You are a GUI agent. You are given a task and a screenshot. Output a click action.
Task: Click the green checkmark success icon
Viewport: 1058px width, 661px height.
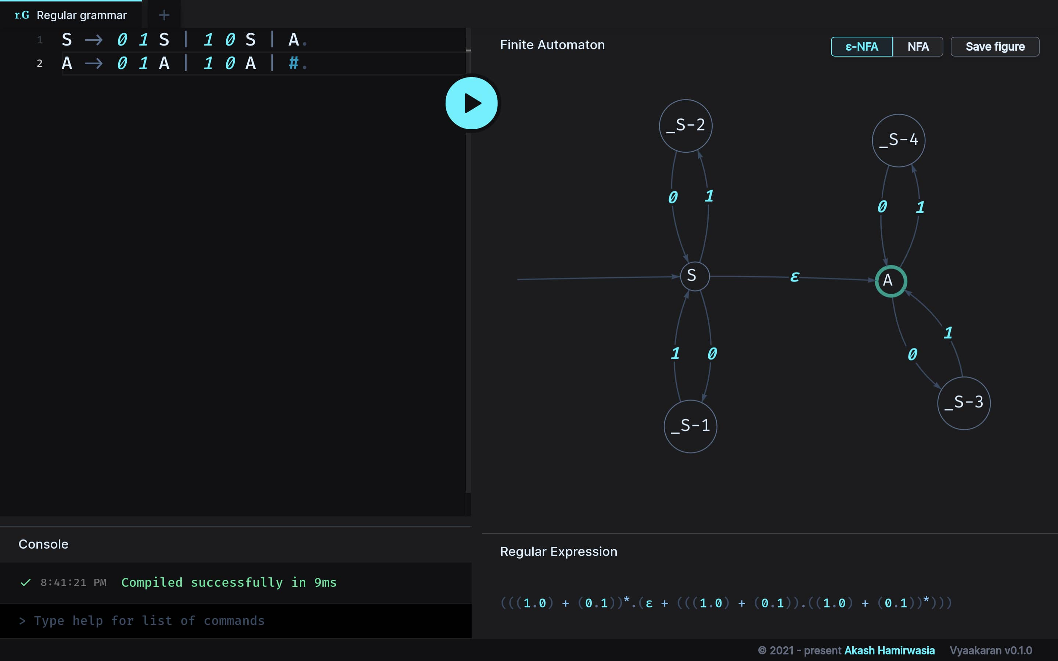(26, 582)
